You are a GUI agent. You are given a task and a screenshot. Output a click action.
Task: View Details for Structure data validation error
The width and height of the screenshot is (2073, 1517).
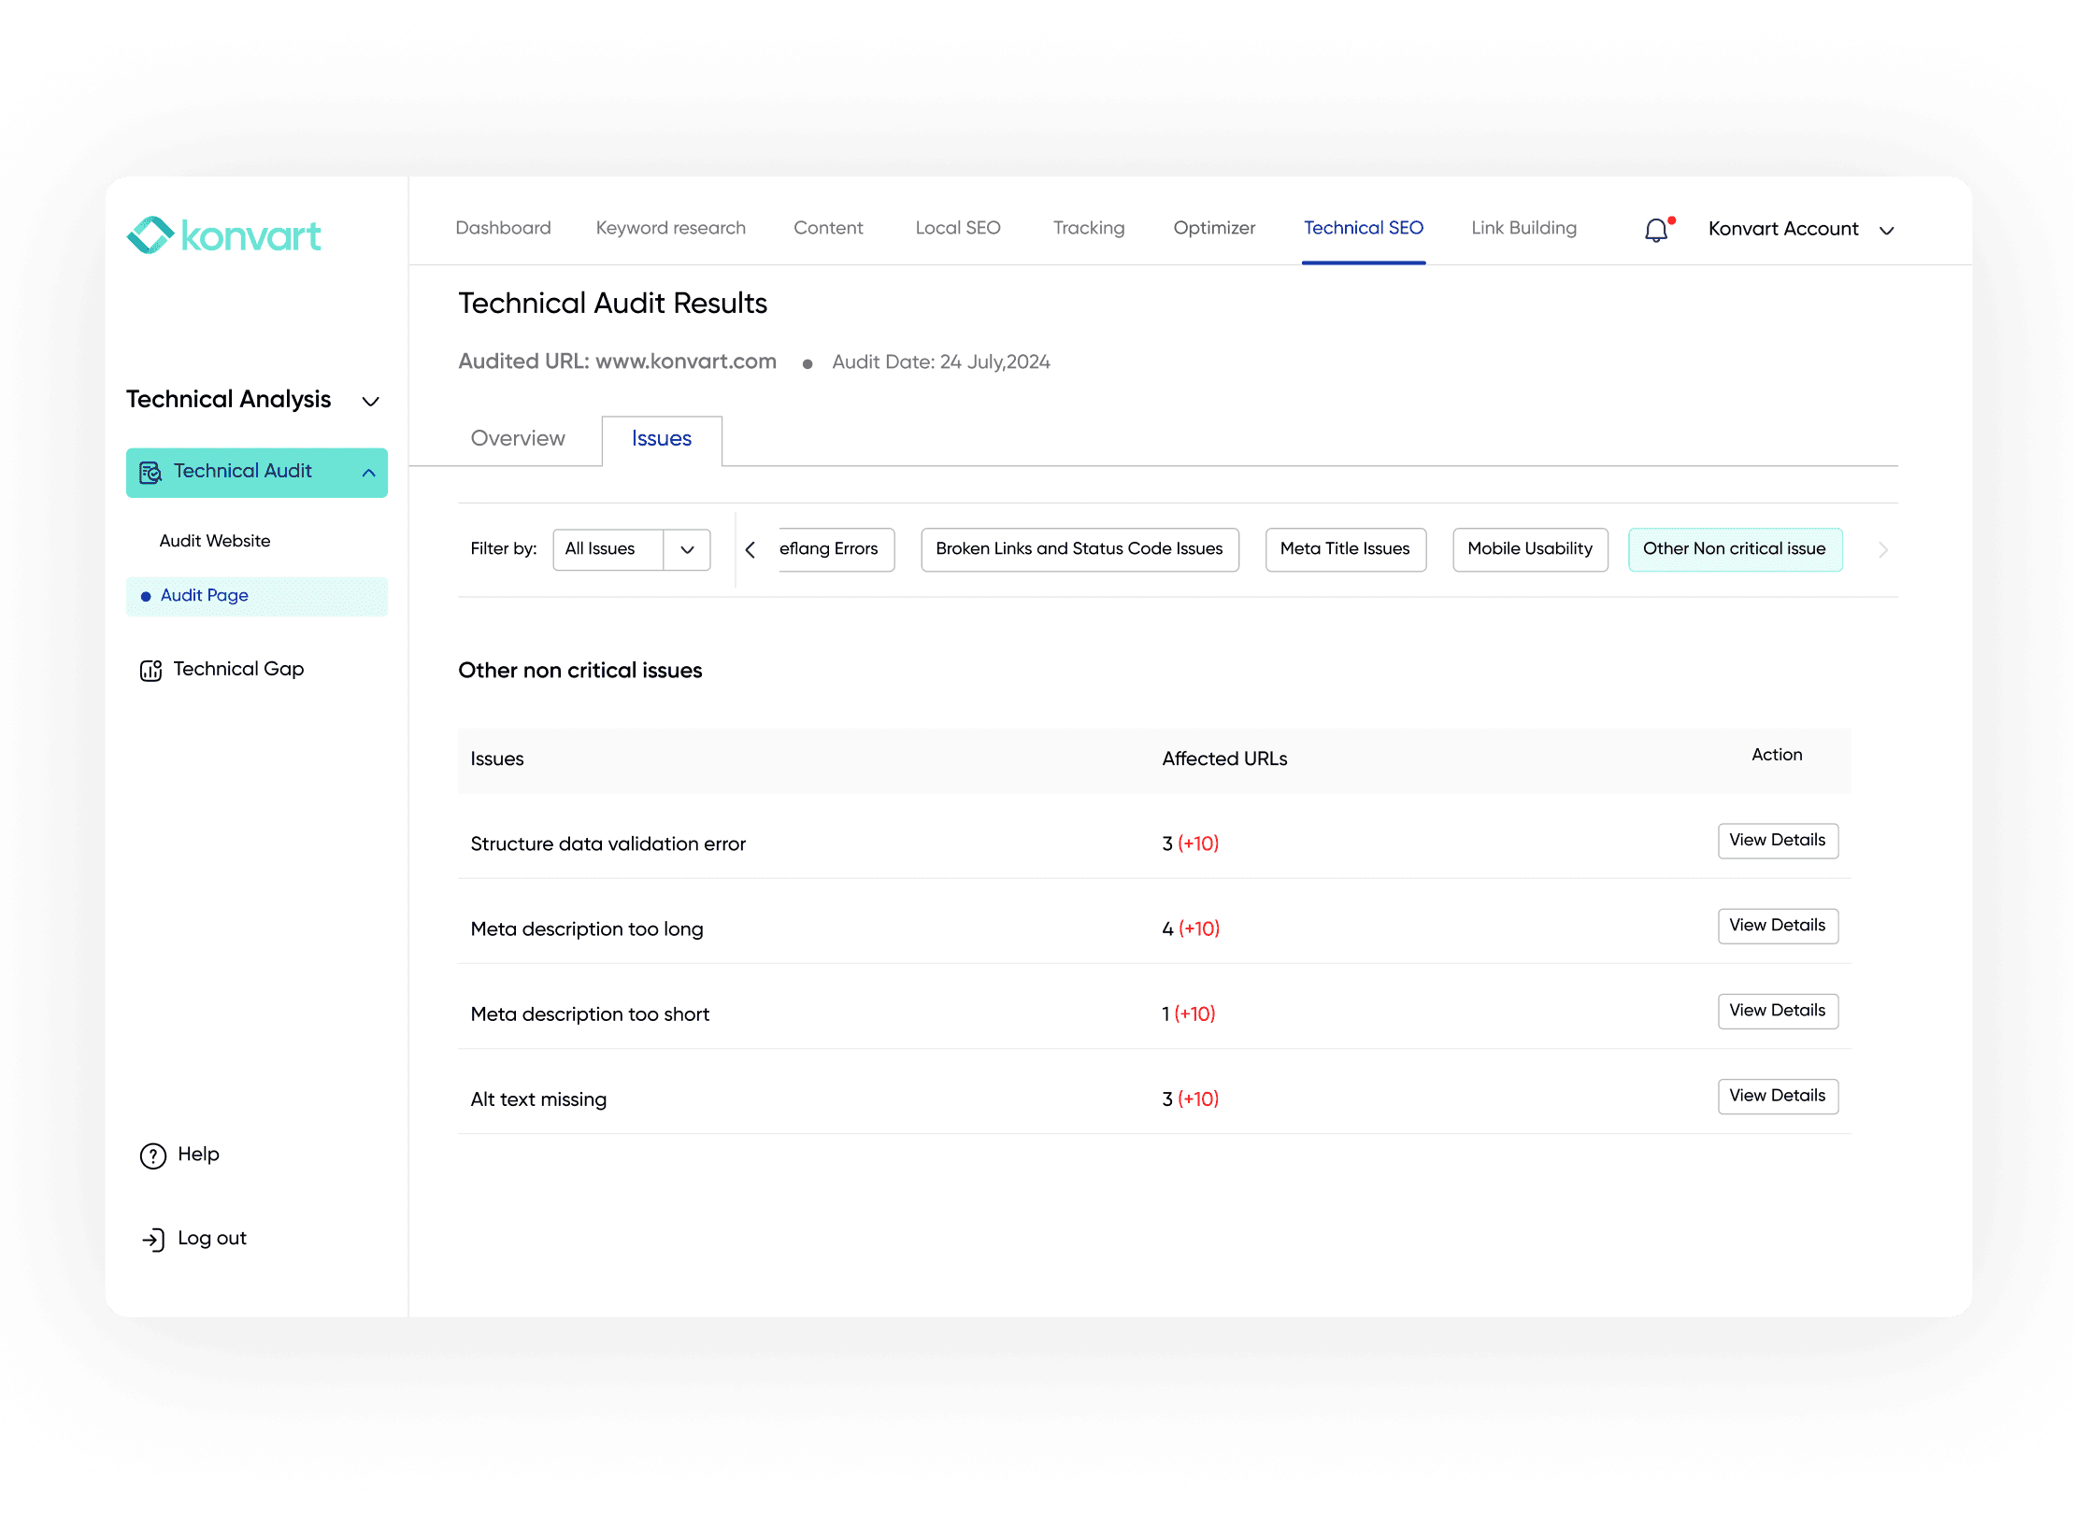(x=1777, y=841)
